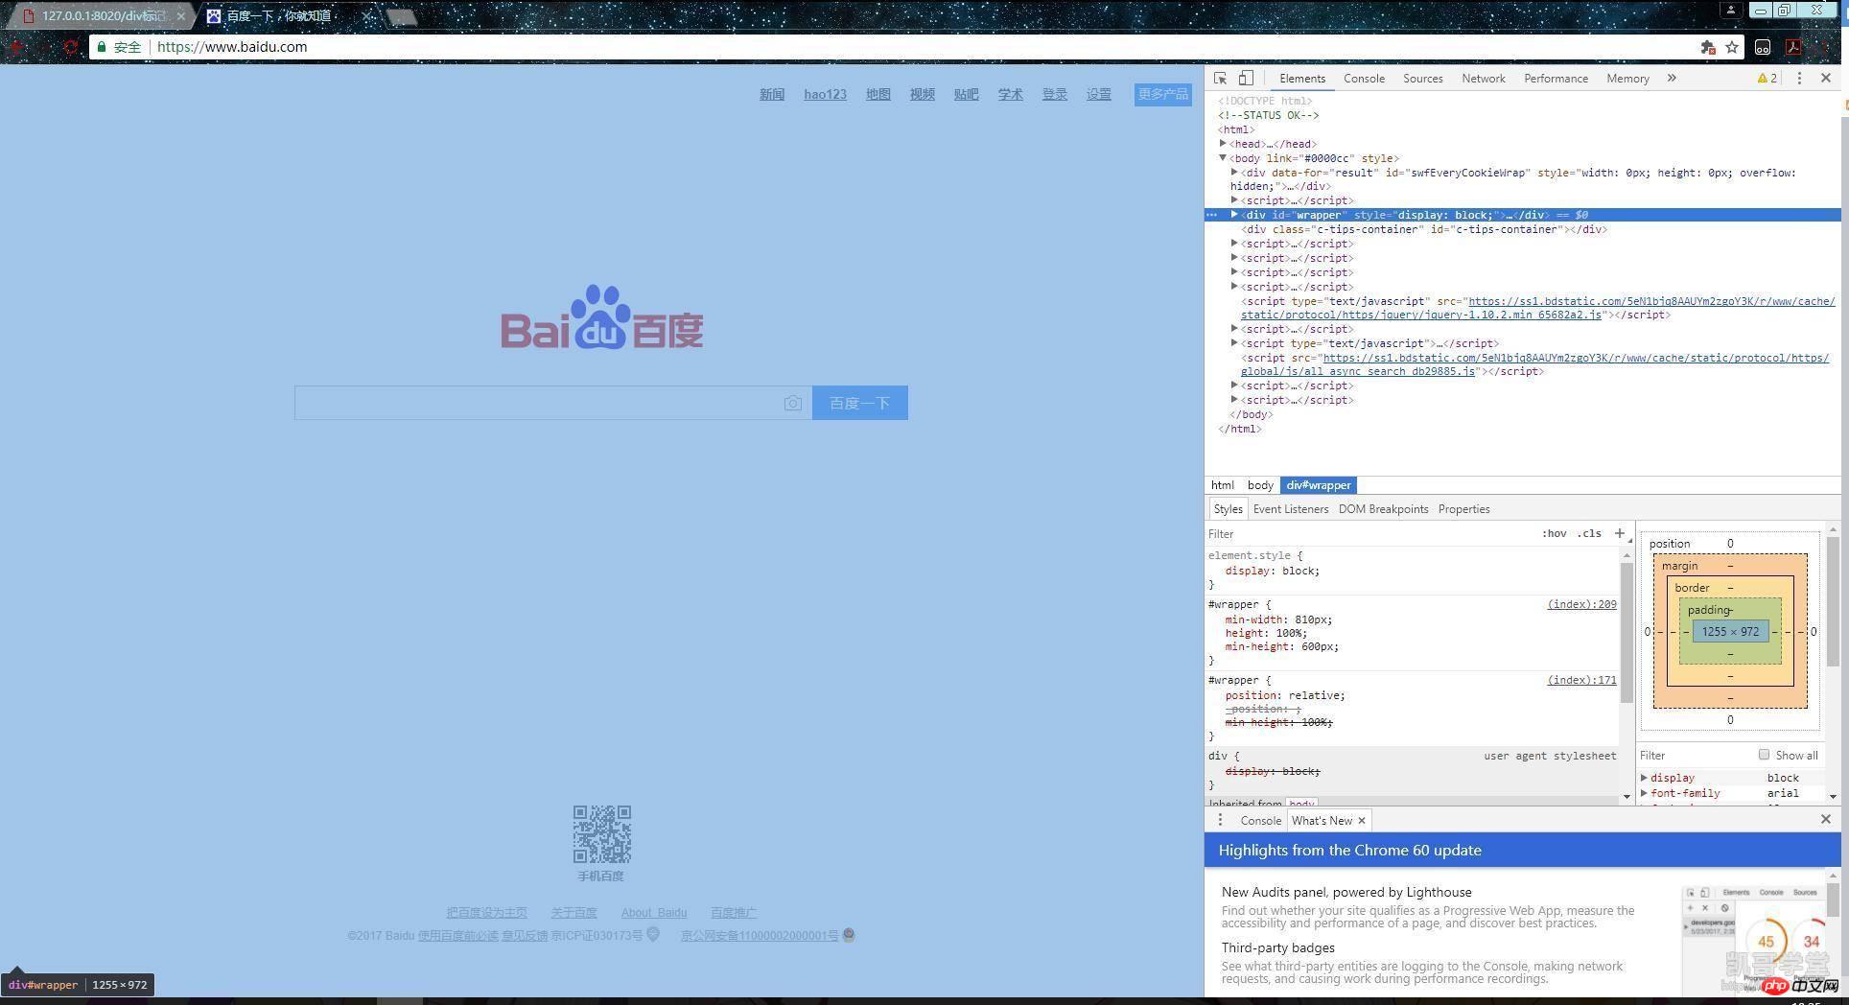The height and width of the screenshot is (1005, 1849).
Task: Close the DevTools panel
Action: [x=1826, y=79]
